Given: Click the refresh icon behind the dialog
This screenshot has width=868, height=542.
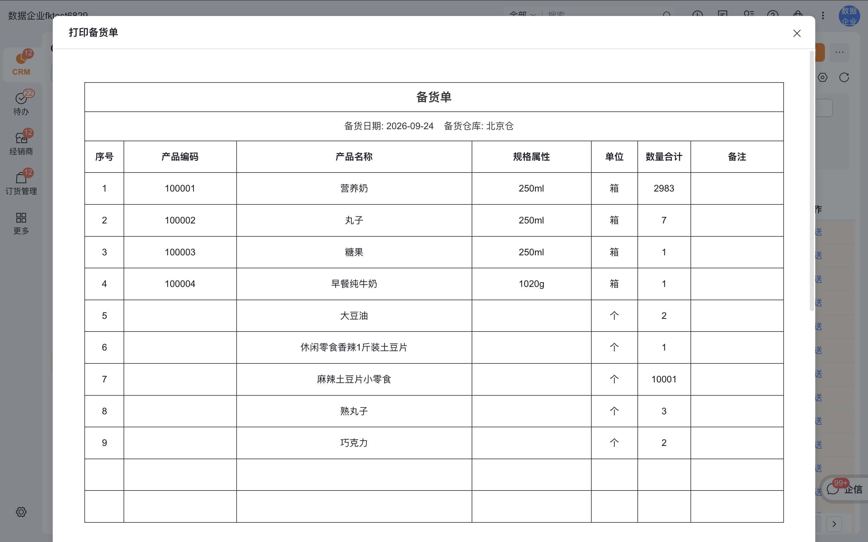Looking at the screenshot, I should [844, 77].
